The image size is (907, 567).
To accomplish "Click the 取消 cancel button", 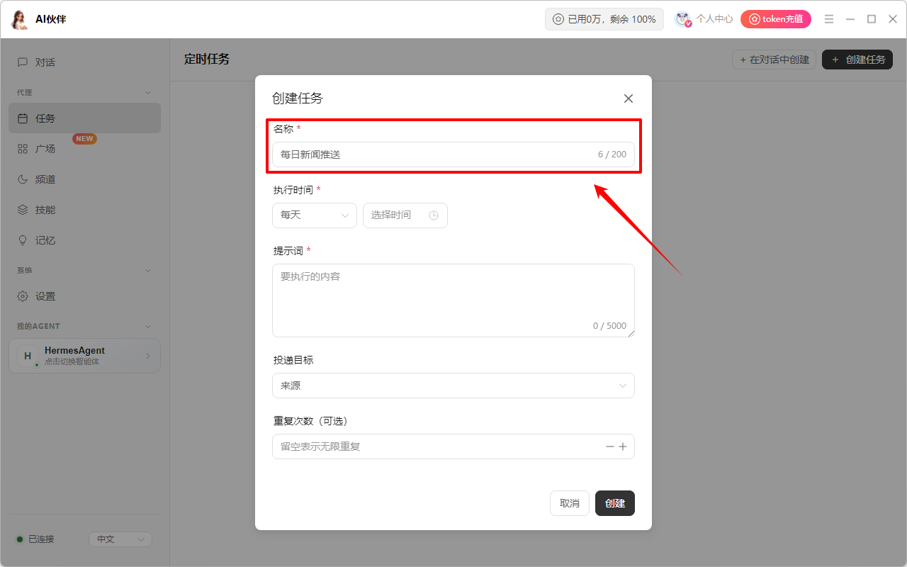I will (x=570, y=503).
